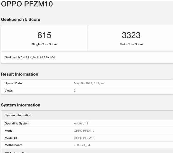173x153 pixels.
Task: Click the Views row label
Action: coord(8,91)
